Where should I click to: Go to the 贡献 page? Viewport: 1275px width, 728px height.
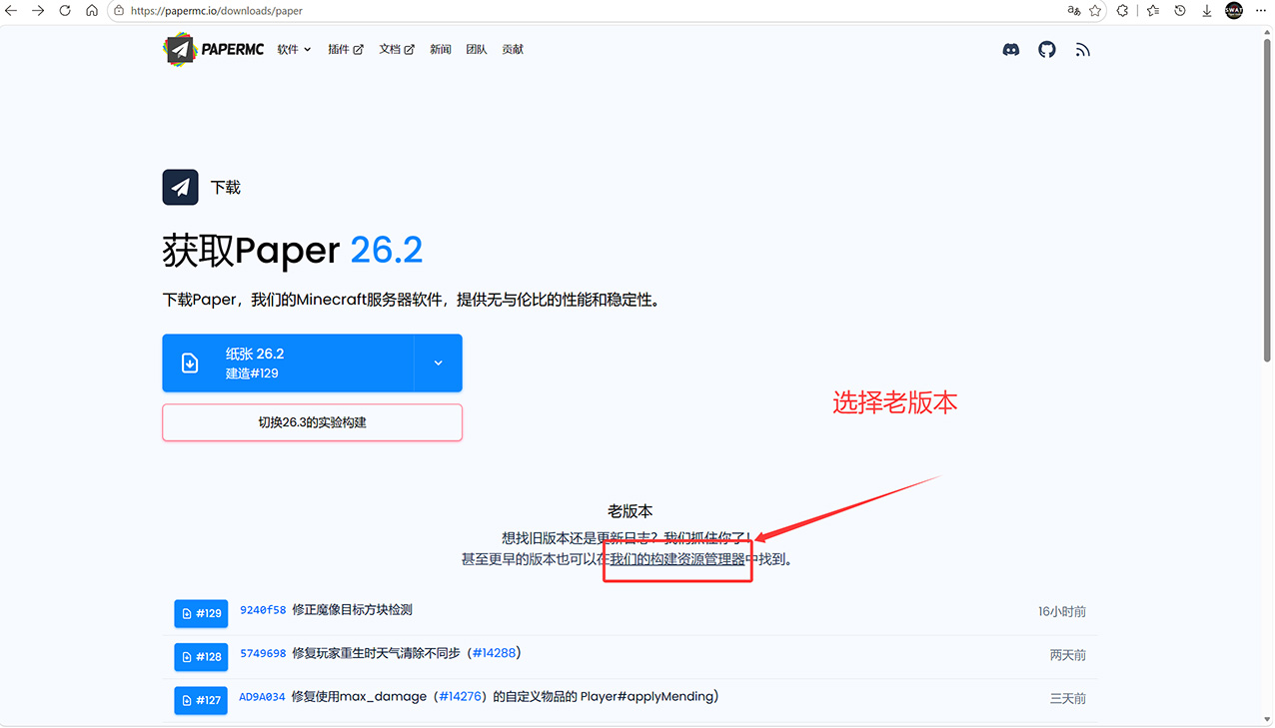pos(513,49)
